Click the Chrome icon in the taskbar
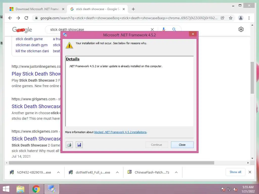 coord(36,189)
